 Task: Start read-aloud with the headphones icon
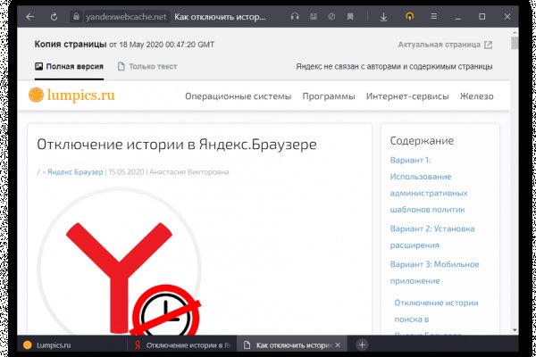click(296, 16)
